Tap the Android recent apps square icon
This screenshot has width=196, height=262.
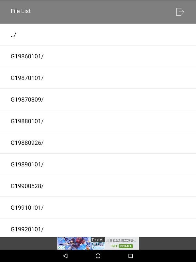pos(130,256)
